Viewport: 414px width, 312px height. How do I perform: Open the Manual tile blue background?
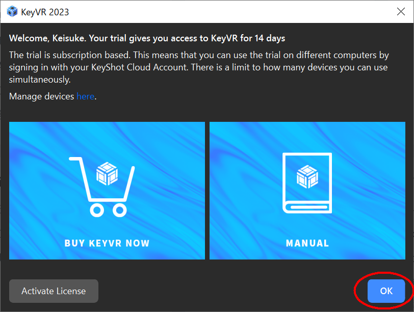pos(307,191)
